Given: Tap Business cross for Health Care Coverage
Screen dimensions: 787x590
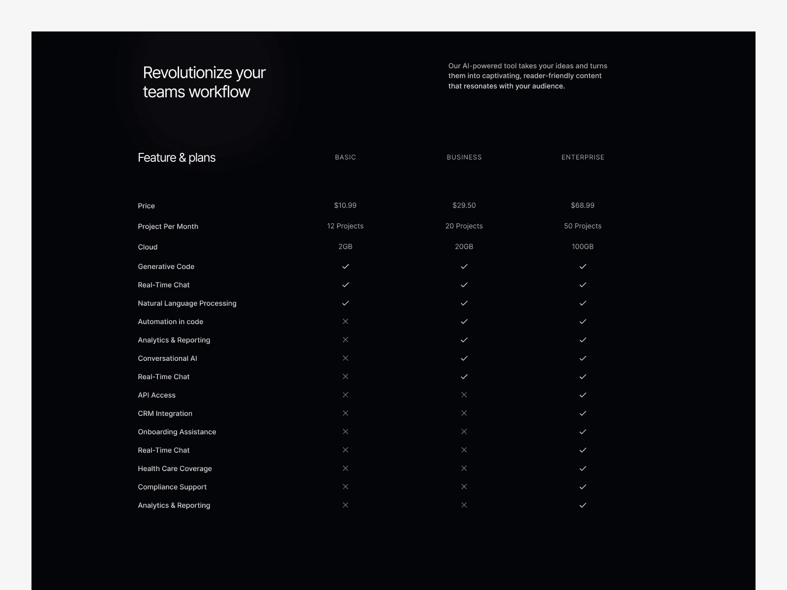Looking at the screenshot, I should point(464,469).
